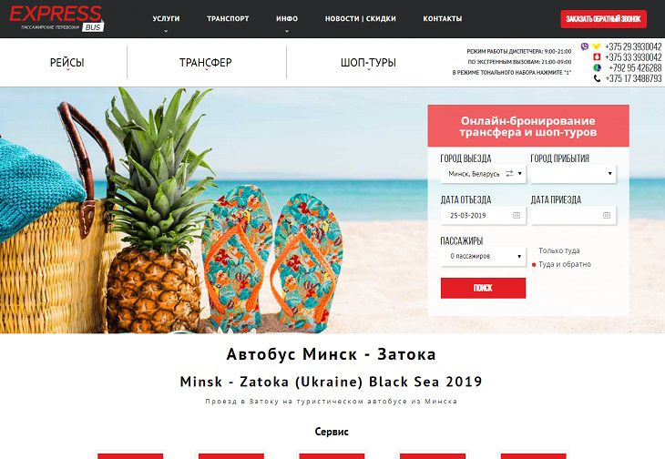Click the red Поиск button
Viewport: 665px width, 459px height.
[483, 288]
